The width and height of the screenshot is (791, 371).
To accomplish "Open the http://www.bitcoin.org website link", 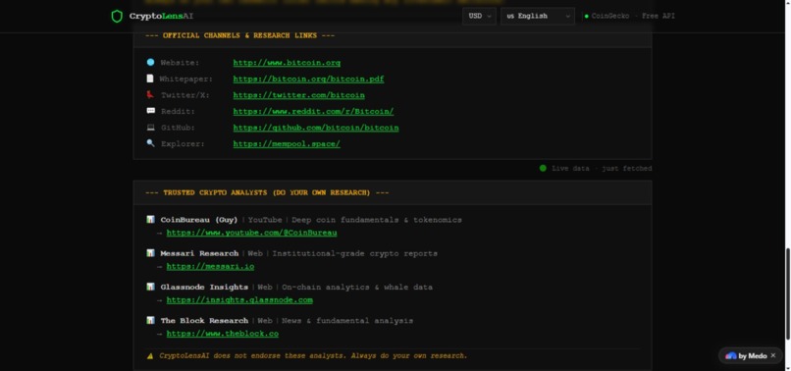I will click(287, 63).
